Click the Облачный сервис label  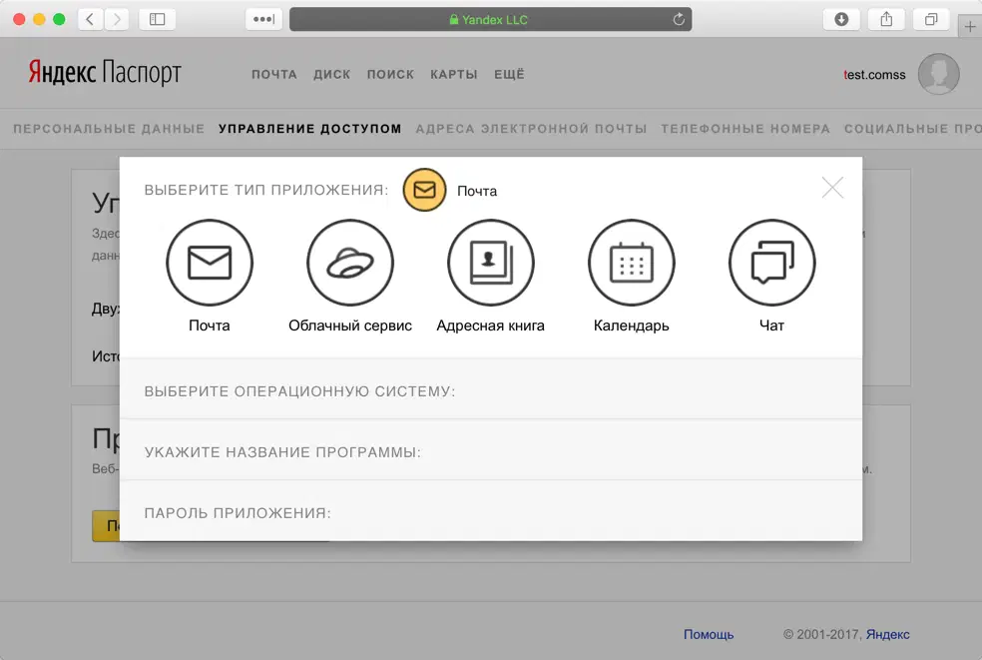[350, 326]
